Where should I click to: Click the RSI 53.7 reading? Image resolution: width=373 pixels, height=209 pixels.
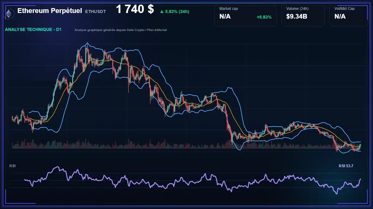click(346, 166)
